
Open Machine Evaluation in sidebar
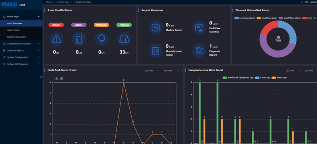(x=21, y=37)
